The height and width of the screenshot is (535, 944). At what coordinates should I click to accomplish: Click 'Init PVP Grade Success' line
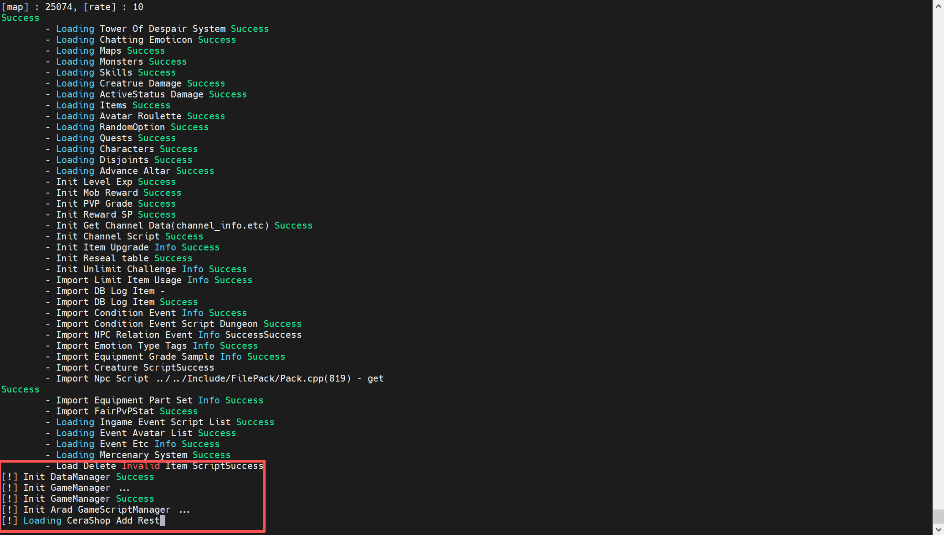pyautogui.click(x=111, y=204)
